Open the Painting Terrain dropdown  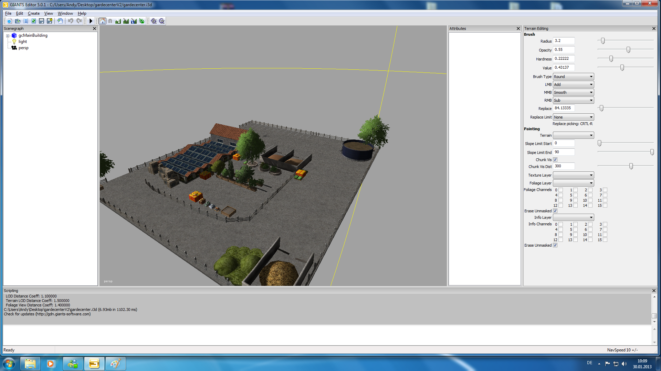click(573, 135)
